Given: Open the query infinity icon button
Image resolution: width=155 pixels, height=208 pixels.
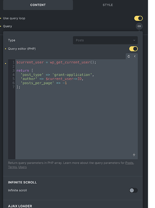Looking at the screenshot, I should point(139,26).
